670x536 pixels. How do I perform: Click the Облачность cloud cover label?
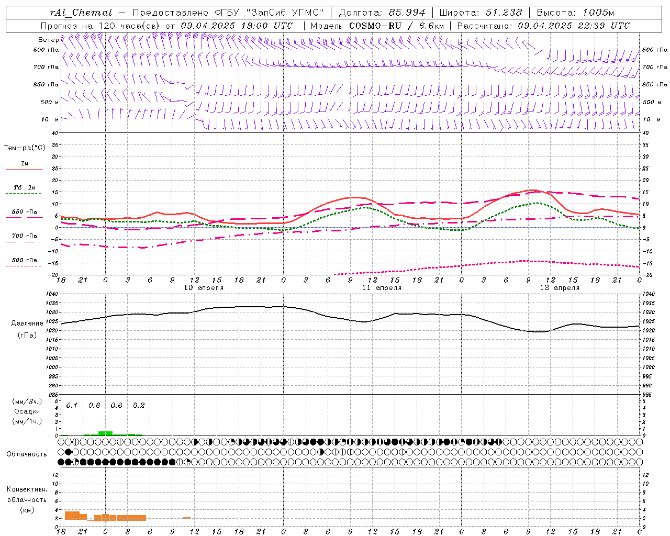pyautogui.click(x=27, y=454)
